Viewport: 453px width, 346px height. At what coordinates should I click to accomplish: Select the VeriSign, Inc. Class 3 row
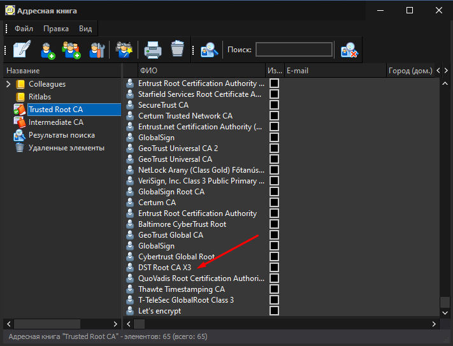pyautogui.click(x=201, y=181)
